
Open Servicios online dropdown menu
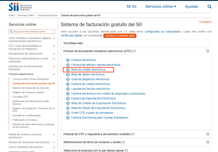(161, 7)
